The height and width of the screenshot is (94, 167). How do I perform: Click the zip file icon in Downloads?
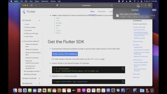(x=117, y=15)
